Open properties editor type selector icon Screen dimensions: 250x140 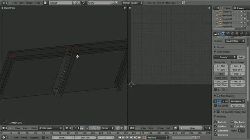tap(216, 33)
